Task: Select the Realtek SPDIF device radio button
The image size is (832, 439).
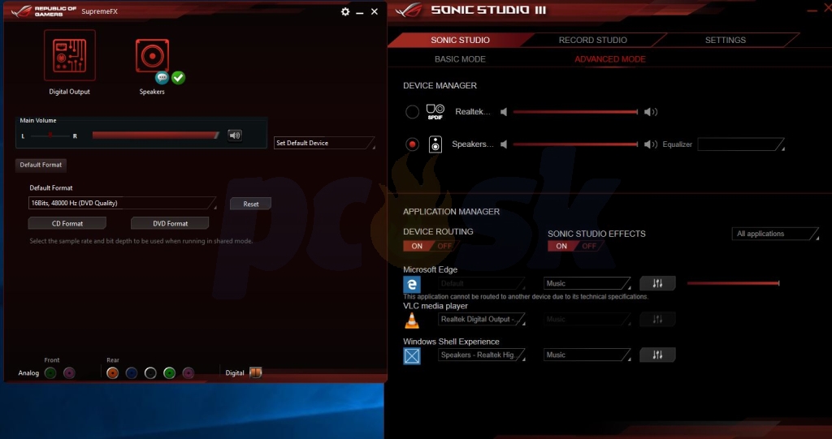Action: click(412, 112)
